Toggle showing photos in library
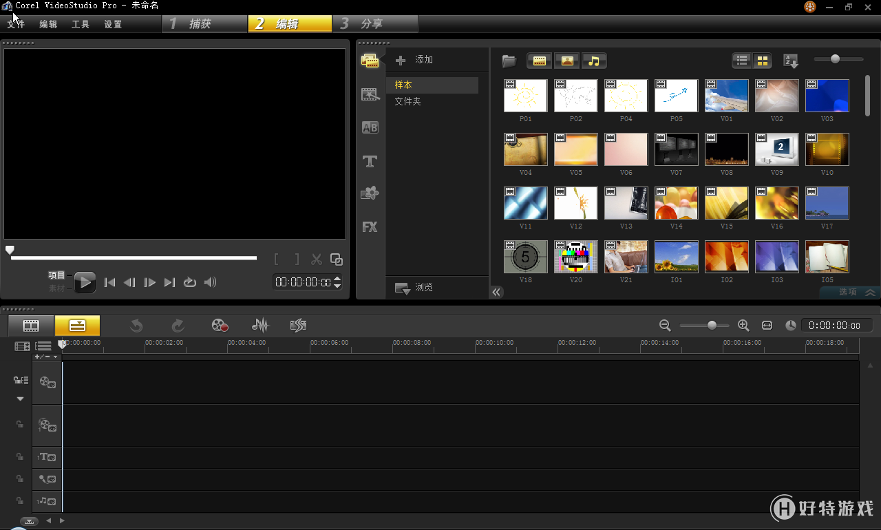This screenshot has width=881, height=530. click(x=567, y=61)
